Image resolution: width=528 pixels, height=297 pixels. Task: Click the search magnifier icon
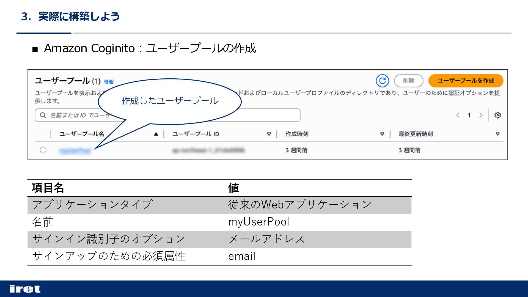coord(43,115)
